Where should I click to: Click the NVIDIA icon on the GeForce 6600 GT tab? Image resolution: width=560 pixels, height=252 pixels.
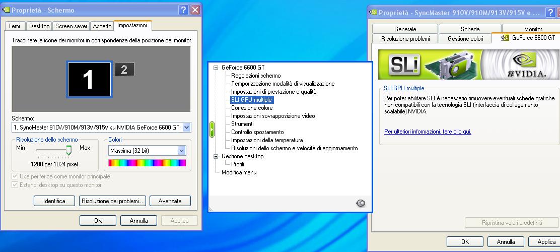pos(505,37)
